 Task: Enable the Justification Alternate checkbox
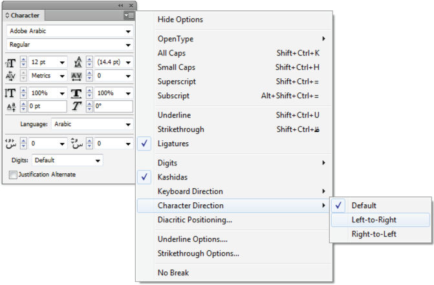(13, 174)
